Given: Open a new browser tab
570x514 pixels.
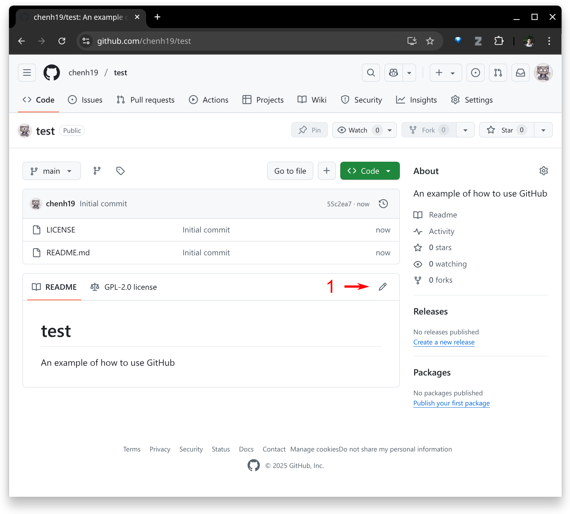Looking at the screenshot, I should point(157,17).
